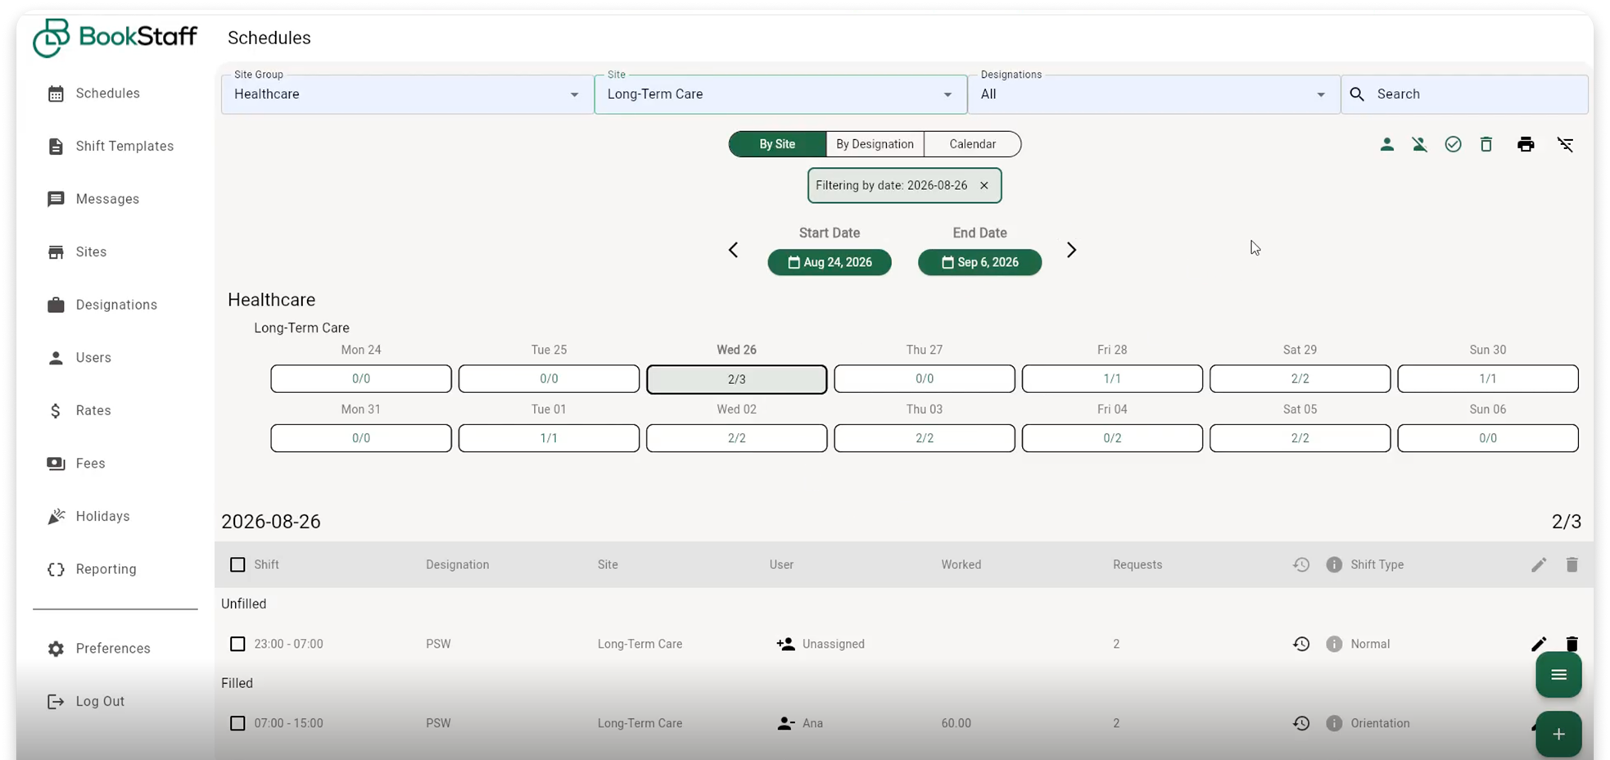Click the trash icon in the table header
The image size is (1610, 760).
1572,564
